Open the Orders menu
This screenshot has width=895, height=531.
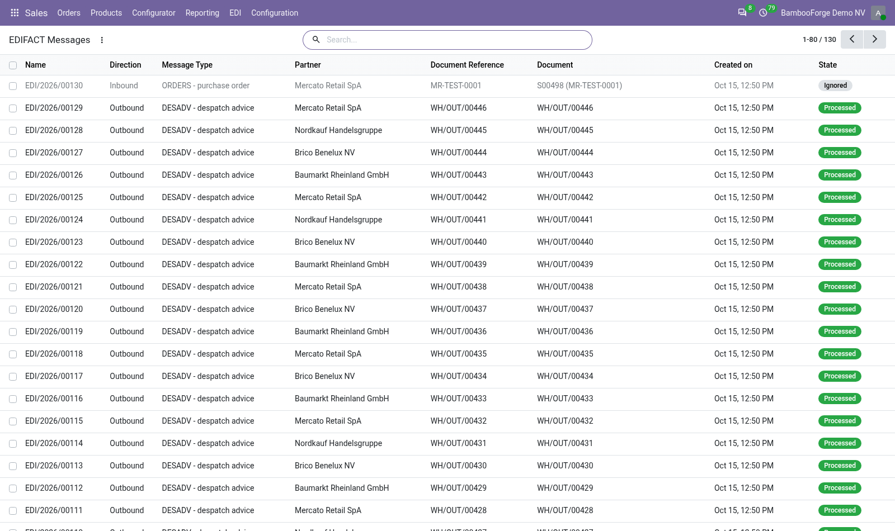coord(69,13)
